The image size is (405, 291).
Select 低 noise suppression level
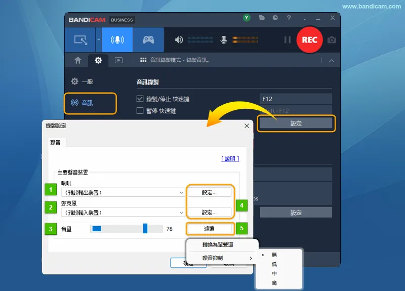[274, 264]
